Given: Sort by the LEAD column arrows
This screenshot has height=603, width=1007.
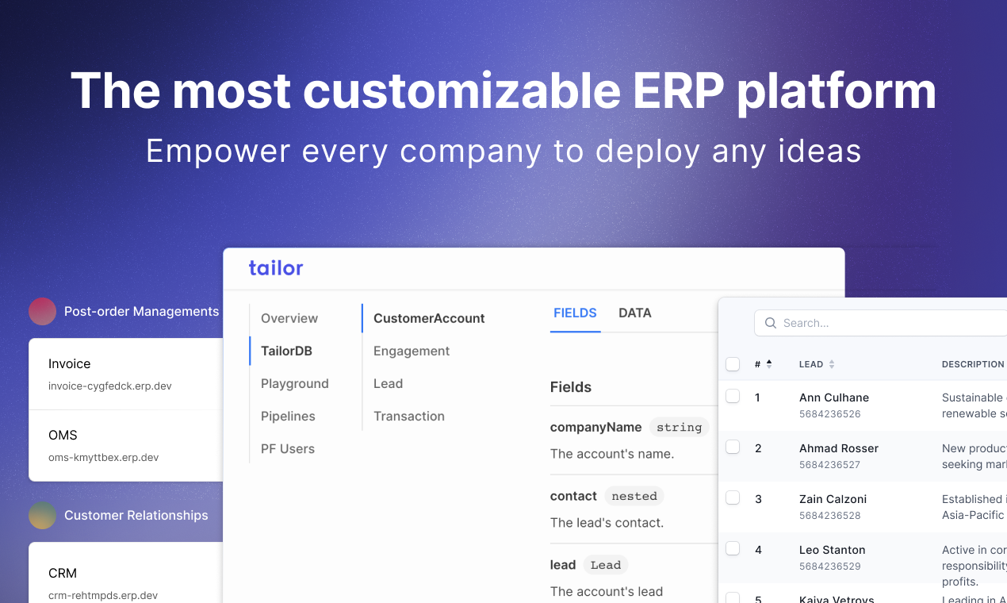Looking at the screenshot, I should tap(832, 364).
